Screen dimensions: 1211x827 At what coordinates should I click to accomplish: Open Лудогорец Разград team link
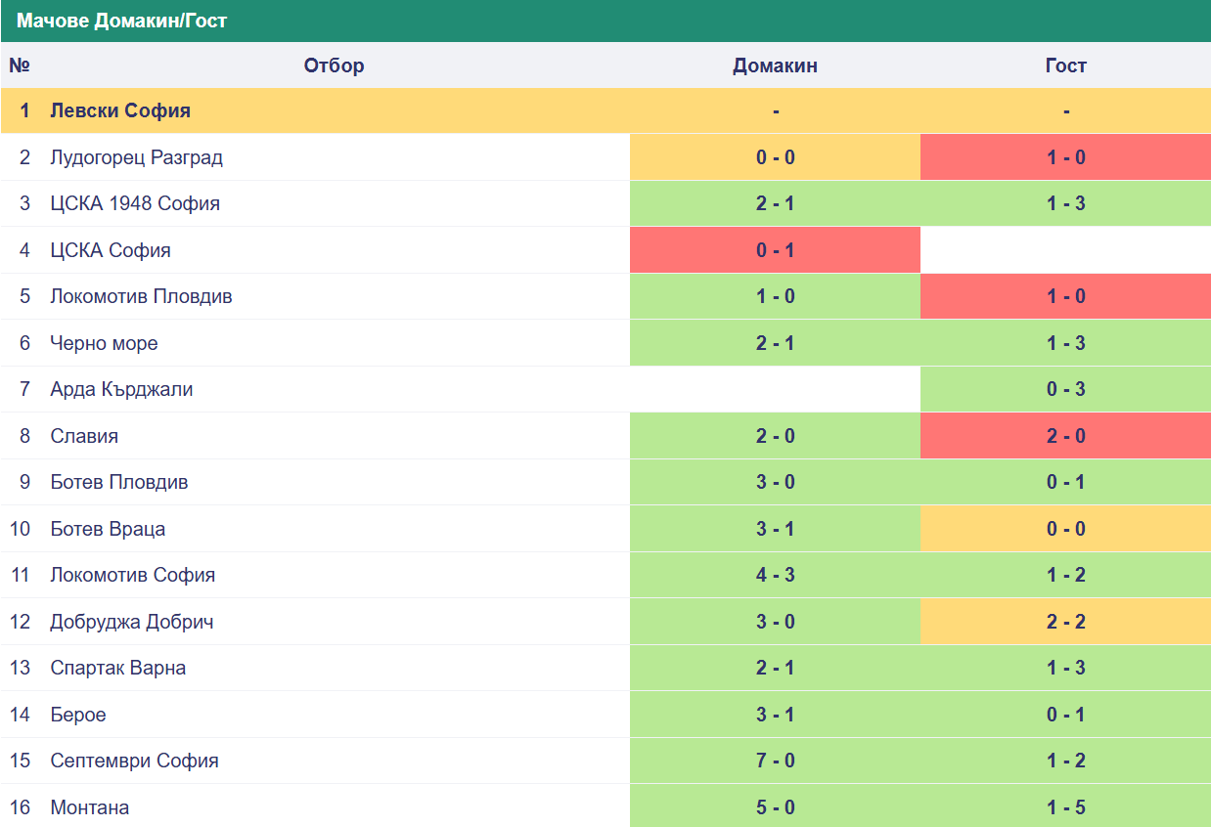[137, 157]
